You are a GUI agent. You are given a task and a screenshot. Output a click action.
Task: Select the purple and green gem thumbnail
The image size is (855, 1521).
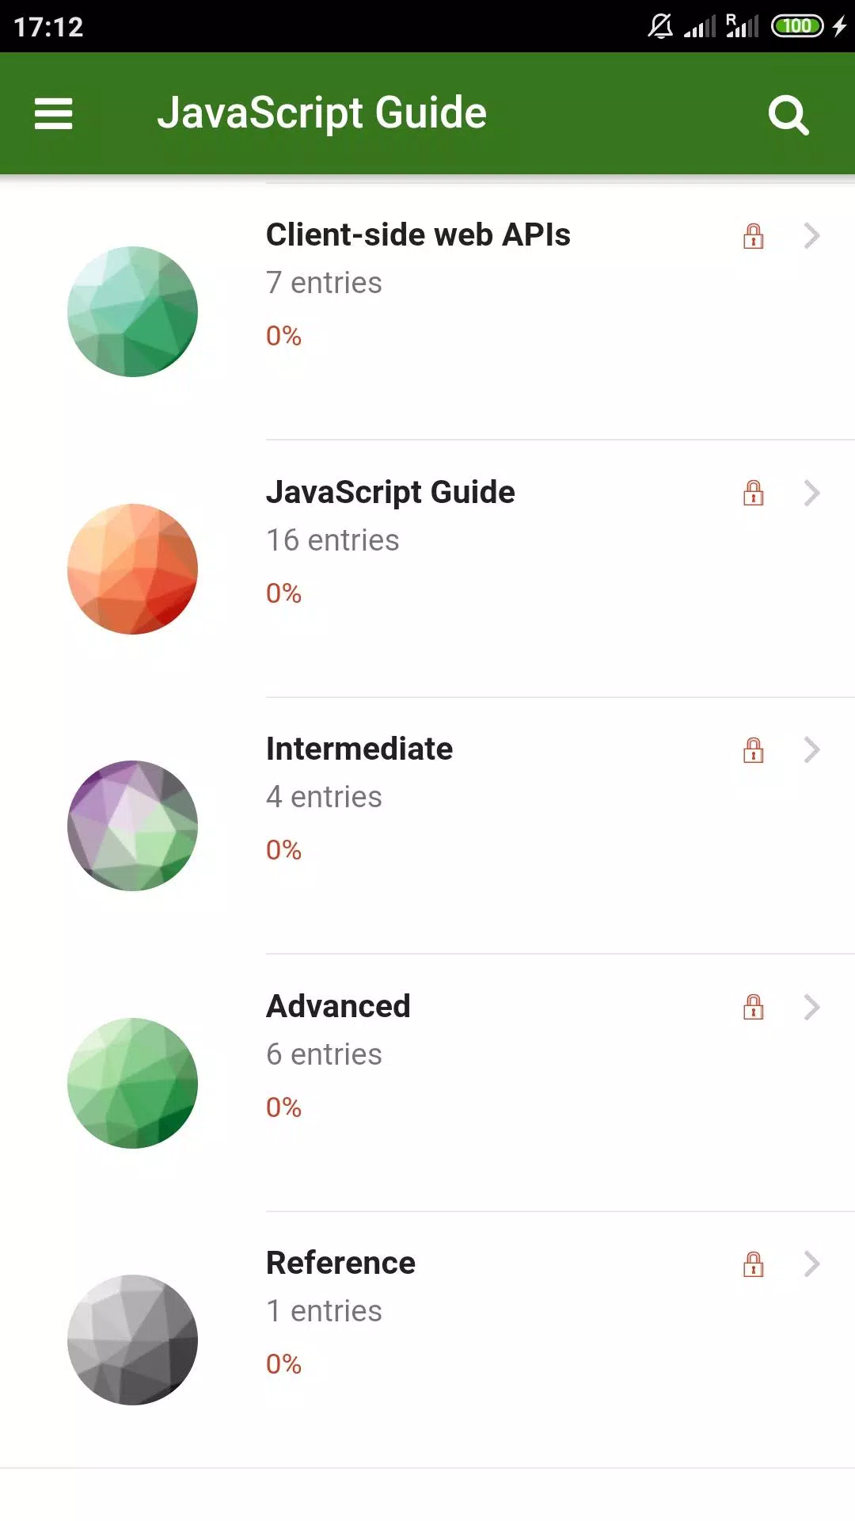coord(132,825)
